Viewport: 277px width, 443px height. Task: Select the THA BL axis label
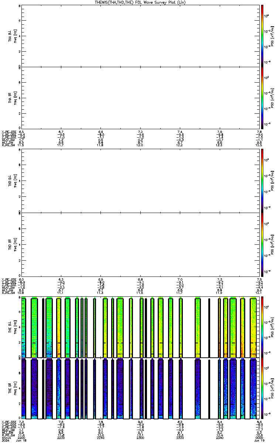pos(10,36)
